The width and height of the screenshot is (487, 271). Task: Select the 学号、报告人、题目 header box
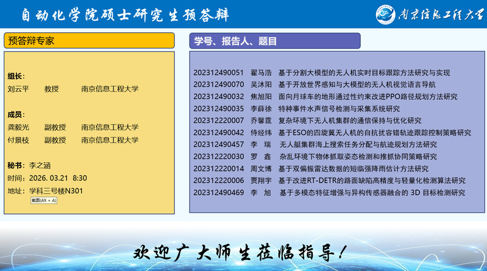[274, 41]
